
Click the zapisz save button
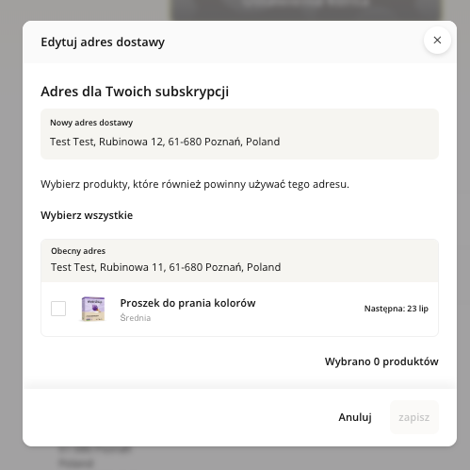(x=413, y=417)
